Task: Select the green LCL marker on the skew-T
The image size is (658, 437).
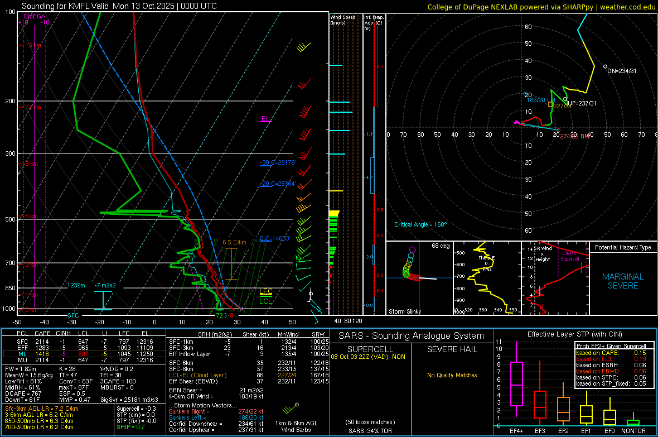Action: pyautogui.click(x=265, y=301)
